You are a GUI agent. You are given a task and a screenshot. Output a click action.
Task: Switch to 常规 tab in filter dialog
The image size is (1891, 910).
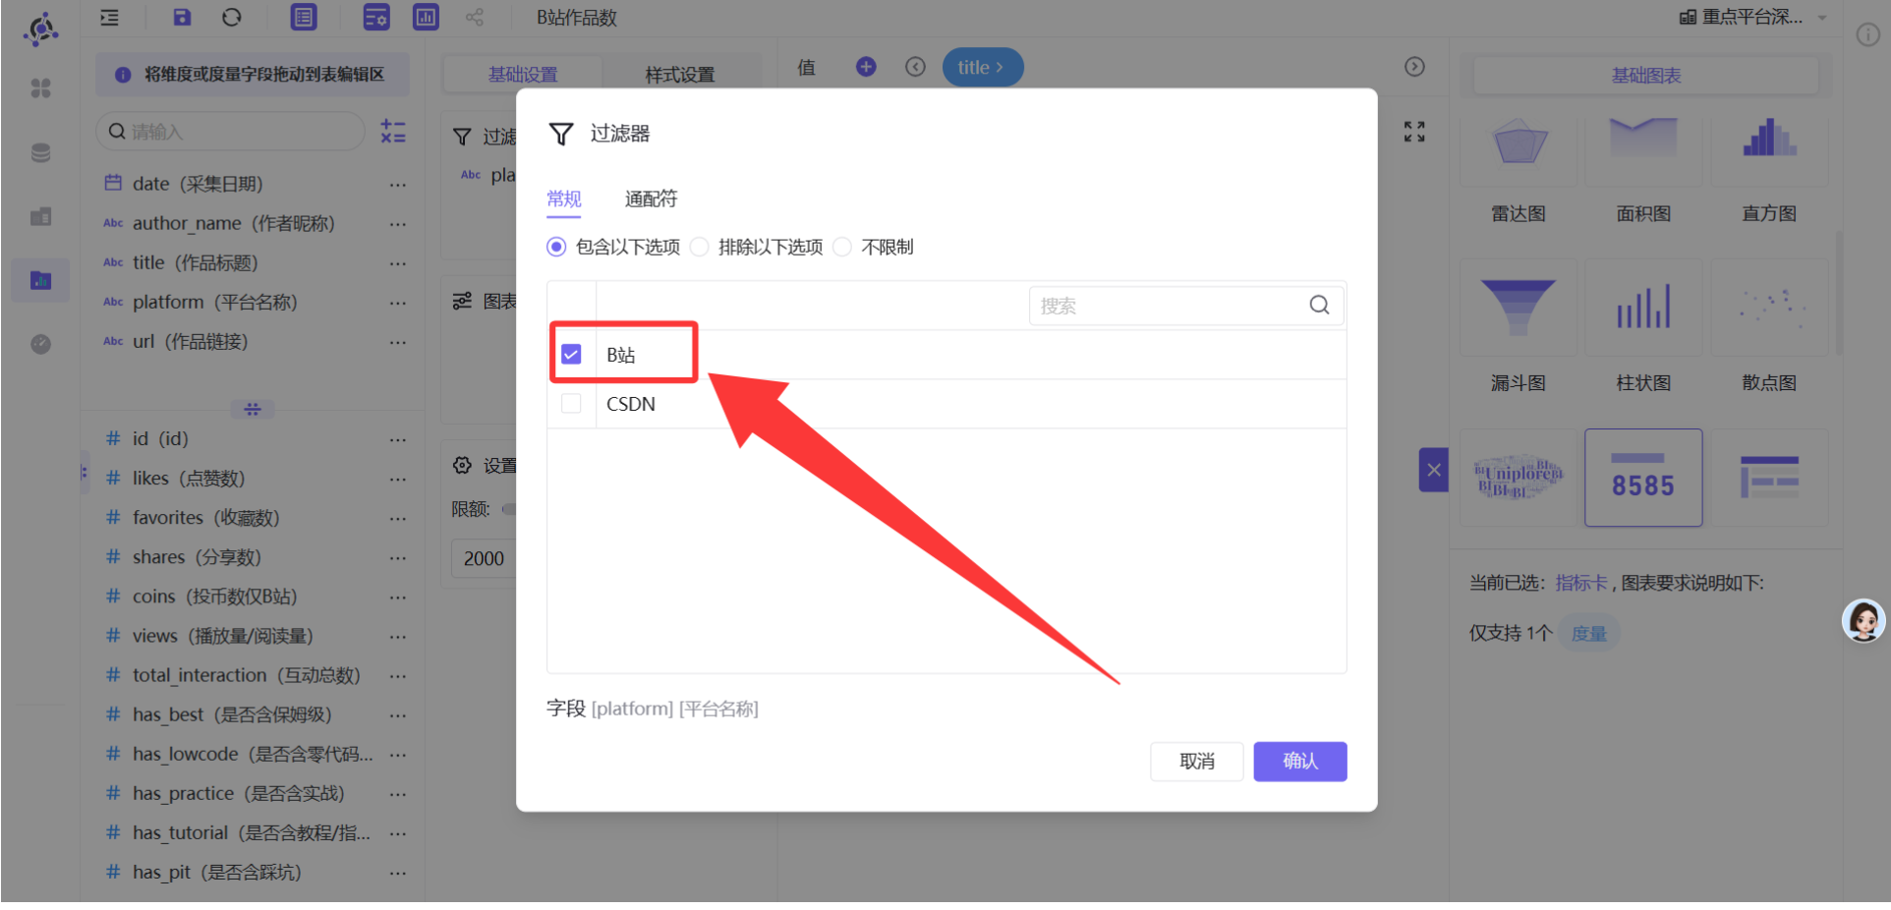[x=564, y=199]
